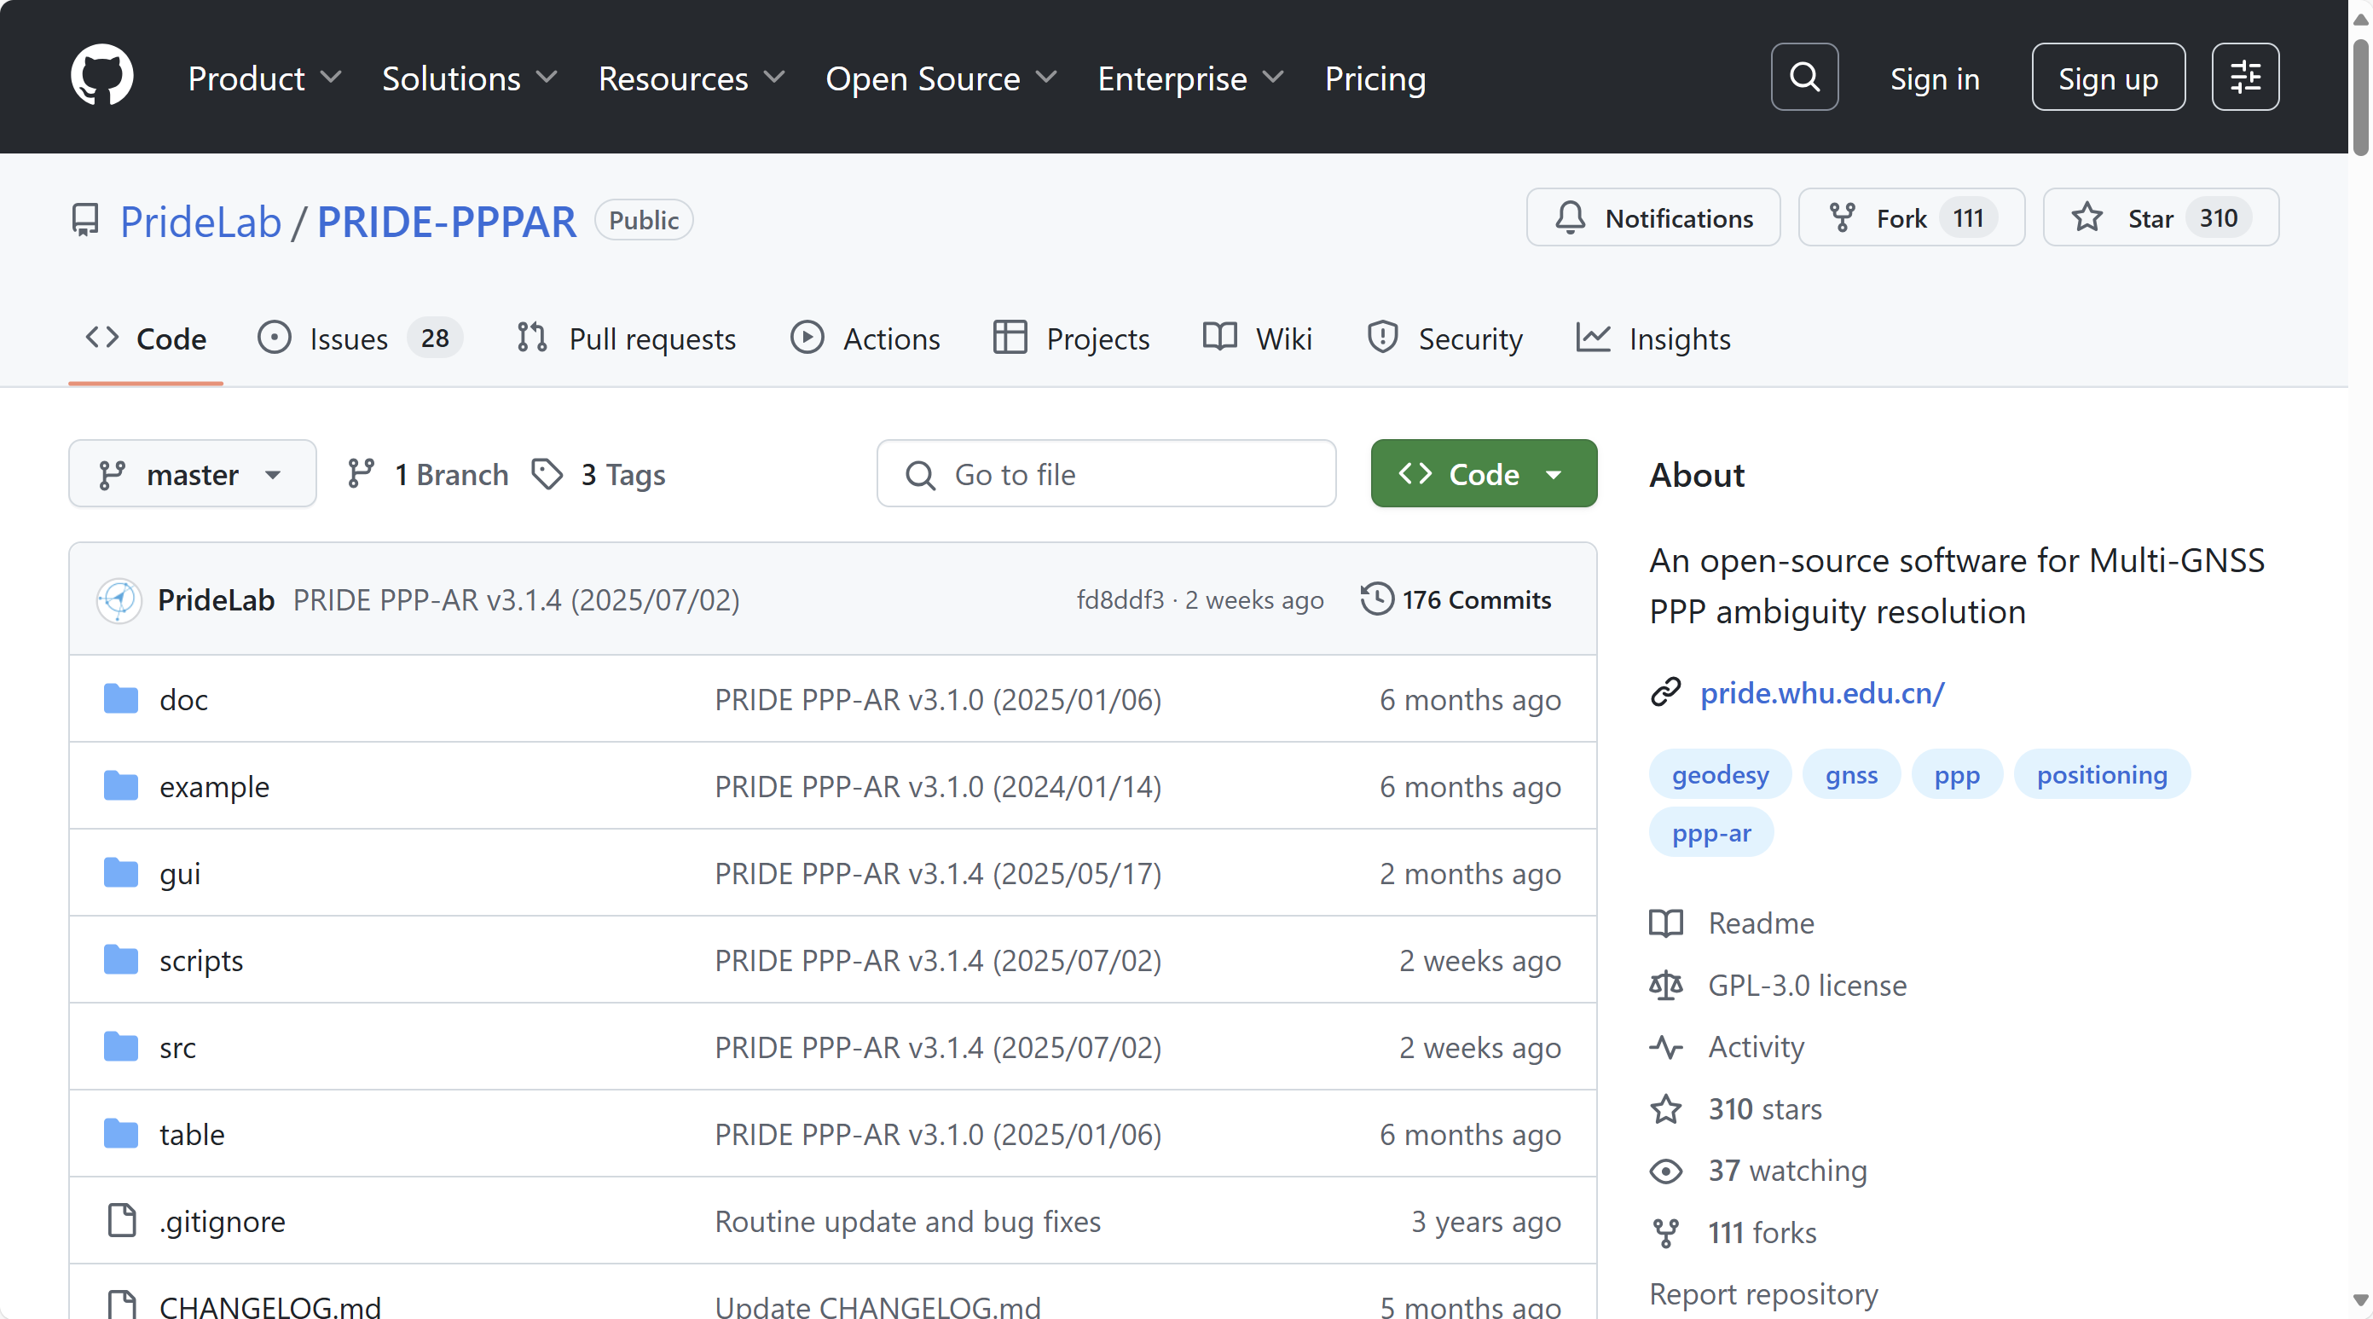This screenshot has width=2373, height=1319.
Task: Click the branch icon next to 1 Branch
Action: pos(360,474)
